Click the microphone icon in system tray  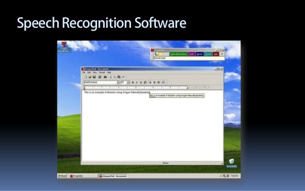[225, 176]
